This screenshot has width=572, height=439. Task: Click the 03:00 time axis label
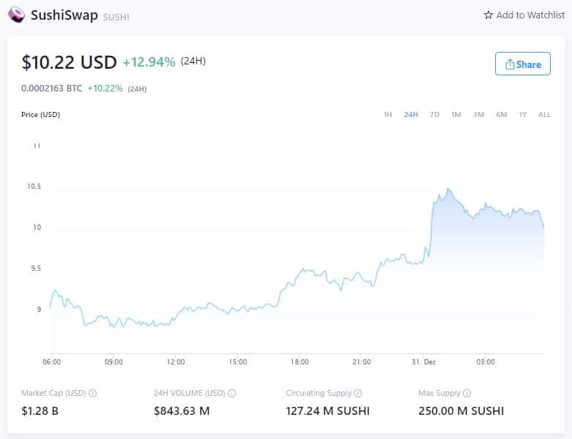(486, 361)
